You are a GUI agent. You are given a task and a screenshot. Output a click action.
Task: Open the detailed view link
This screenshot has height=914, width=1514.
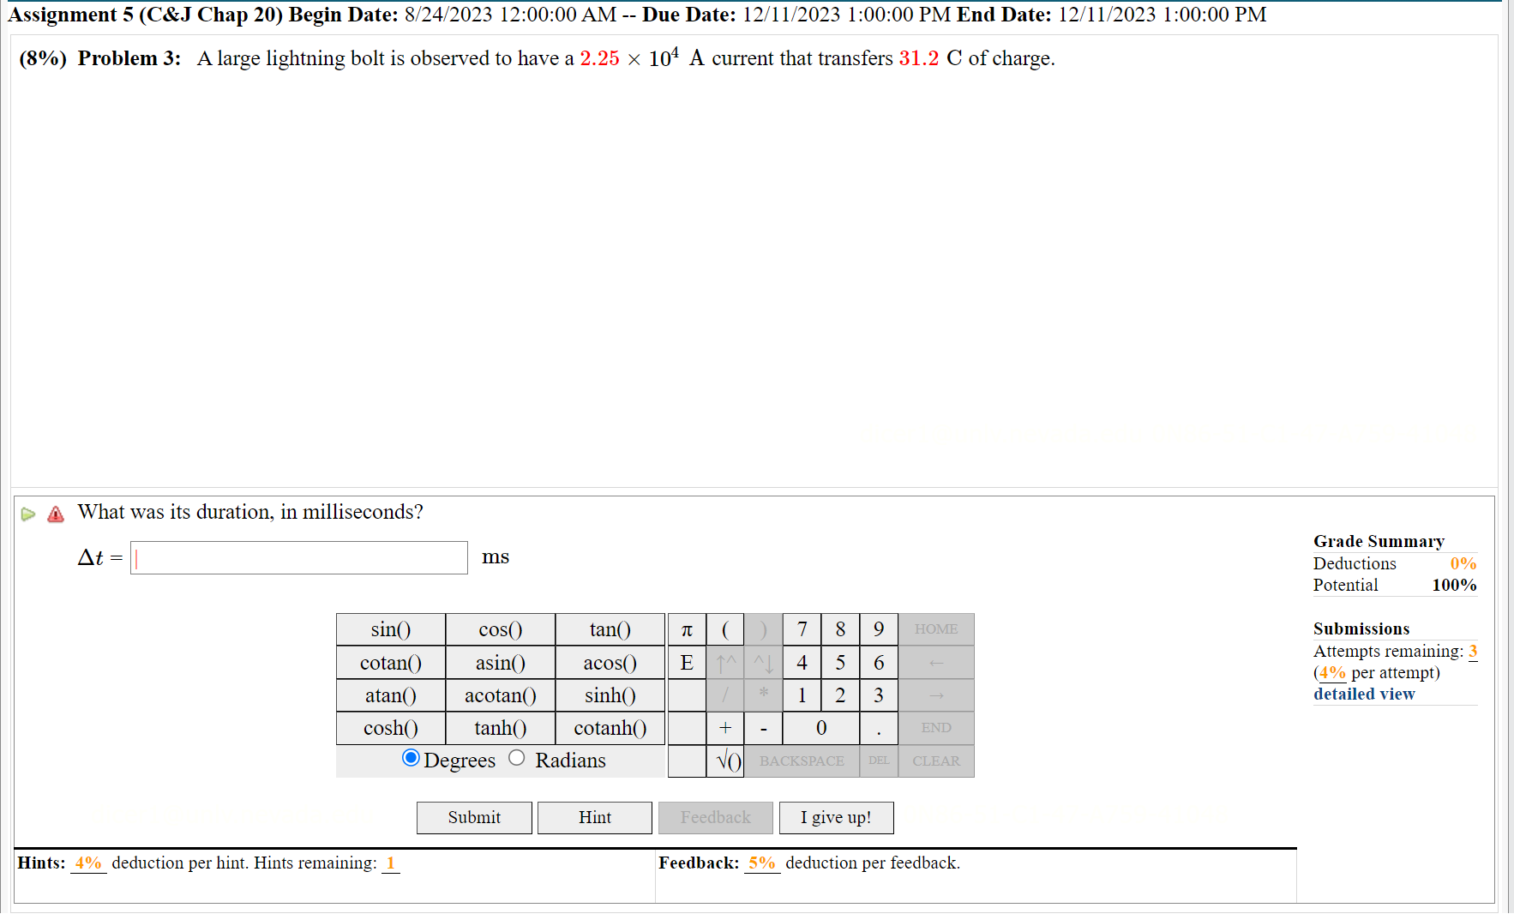coord(1363,694)
